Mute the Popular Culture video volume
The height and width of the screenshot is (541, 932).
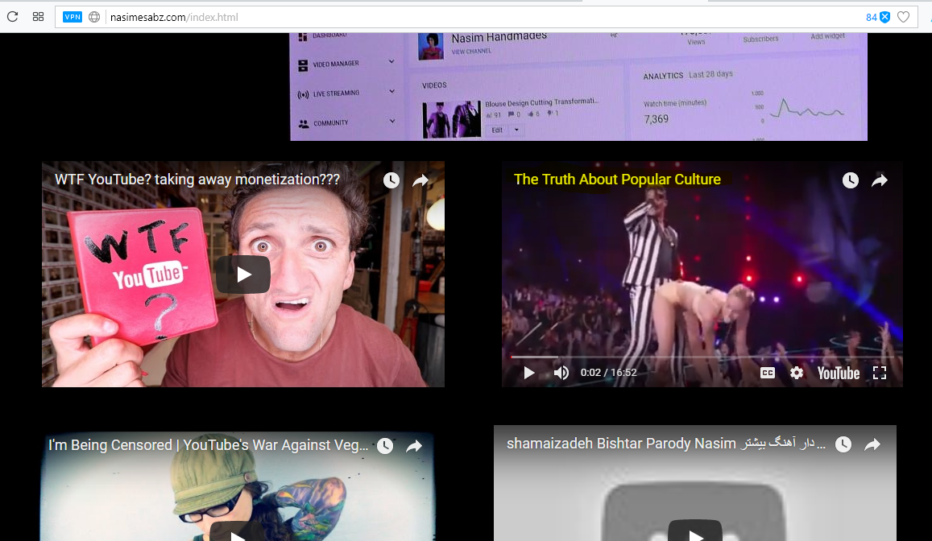(561, 373)
